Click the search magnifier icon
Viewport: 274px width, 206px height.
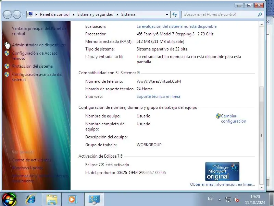coord(260,14)
